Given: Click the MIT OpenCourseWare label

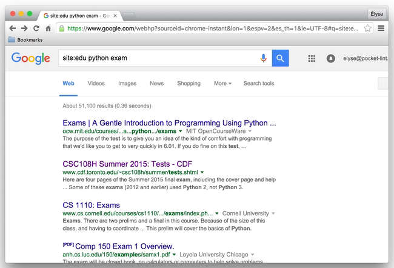Looking at the screenshot, I should pos(216,131).
